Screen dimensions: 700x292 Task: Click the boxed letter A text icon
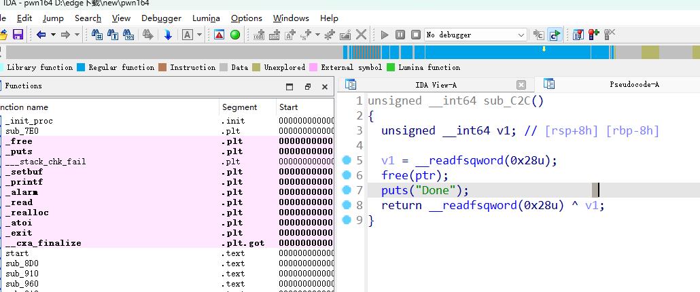[188, 35]
